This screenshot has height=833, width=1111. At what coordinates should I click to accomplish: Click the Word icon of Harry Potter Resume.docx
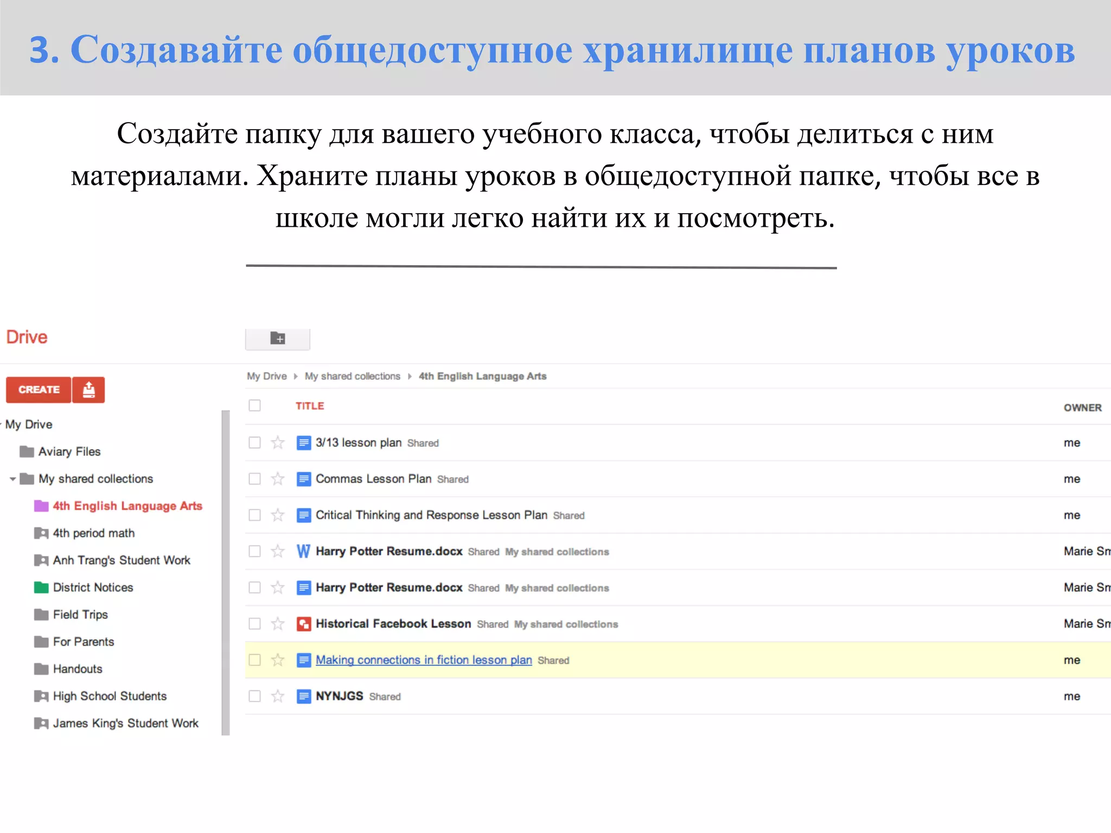[x=304, y=552]
